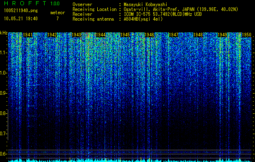This screenshot has height=162, width=255.
Task: Click the 1.1 frequency axis label
Action: click(3, 53)
